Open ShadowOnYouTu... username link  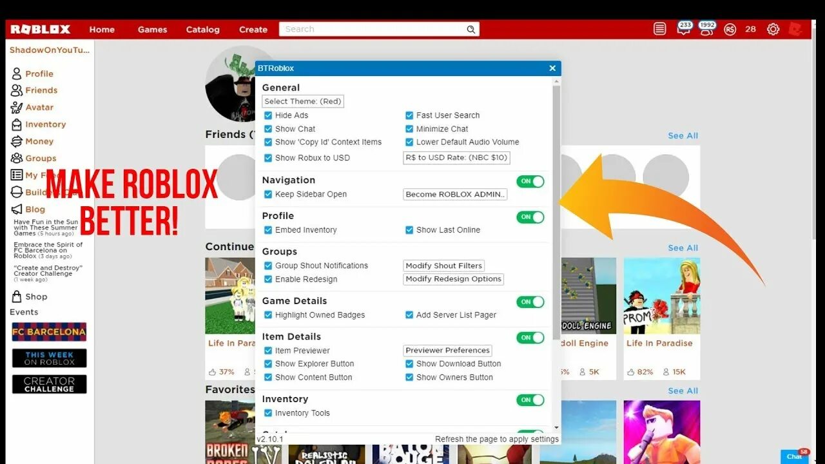click(x=50, y=50)
